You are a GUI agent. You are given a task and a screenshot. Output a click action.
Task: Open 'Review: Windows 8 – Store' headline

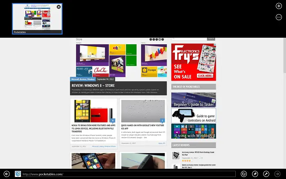pyautogui.click(x=93, y=85)
